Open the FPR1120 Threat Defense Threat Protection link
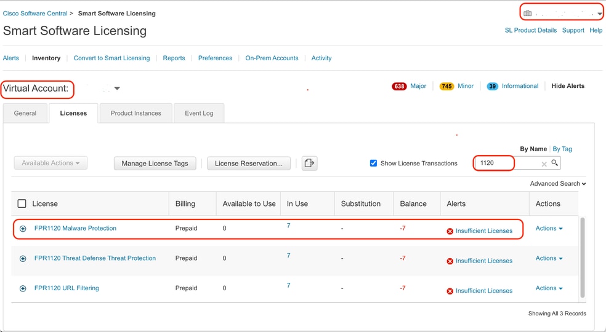The image size is (606, 332). click(x=95, y=258)
